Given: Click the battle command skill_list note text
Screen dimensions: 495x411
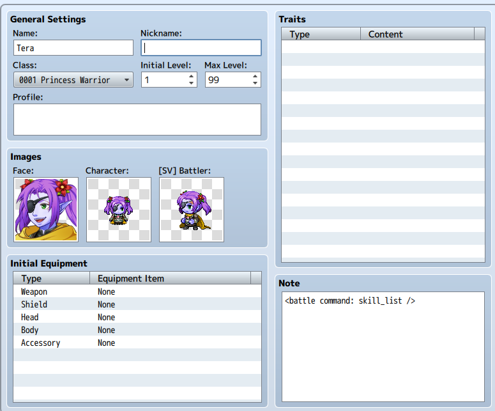Looking at the screenshot, I should tap(350, 301).
